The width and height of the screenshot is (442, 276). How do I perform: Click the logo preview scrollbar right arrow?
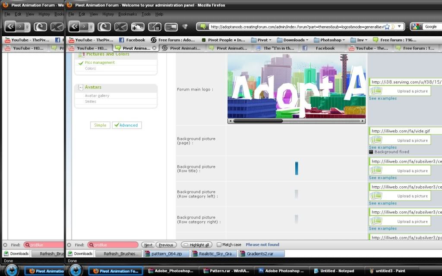point(363,121)
